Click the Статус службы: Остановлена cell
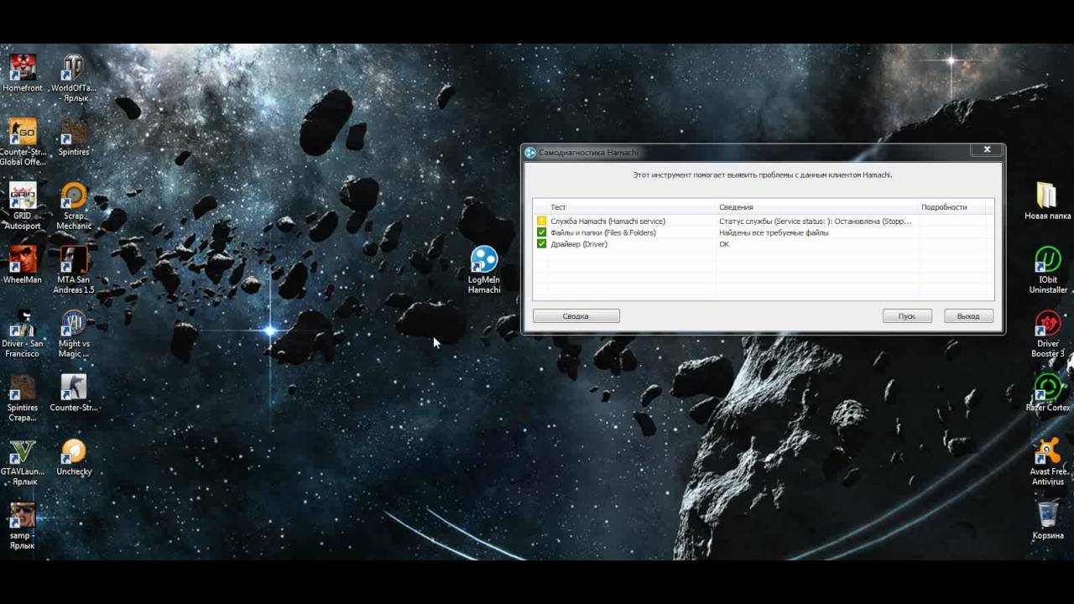The image size is (1074, 604). click(x=815, y=221)
